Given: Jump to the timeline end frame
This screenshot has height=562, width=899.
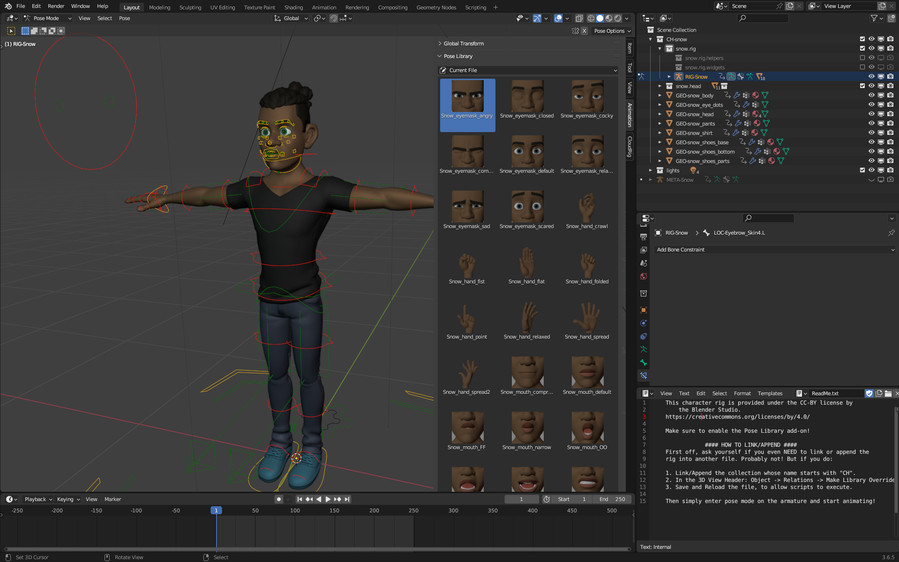Looking at the screenshot, I should pyautogui.click(x=347, y=499).
